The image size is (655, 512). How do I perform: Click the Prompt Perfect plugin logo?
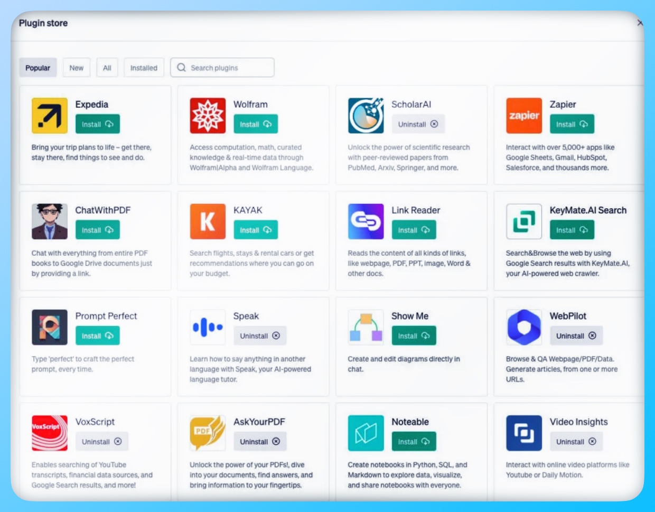[50, 327]
